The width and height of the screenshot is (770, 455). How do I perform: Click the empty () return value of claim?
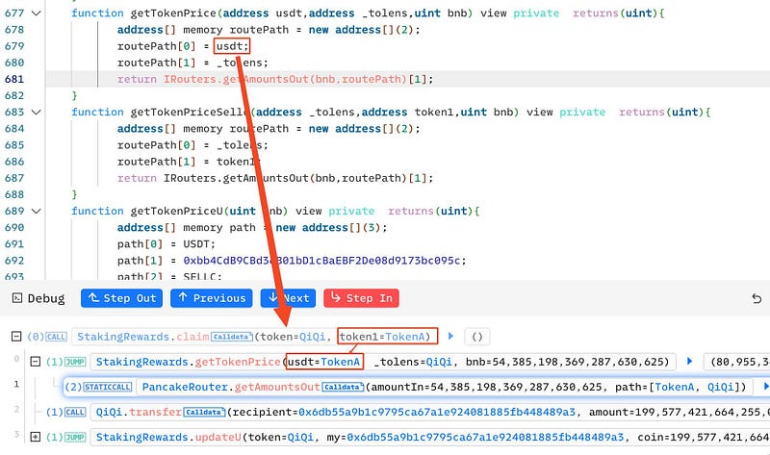tap(478, 337)
